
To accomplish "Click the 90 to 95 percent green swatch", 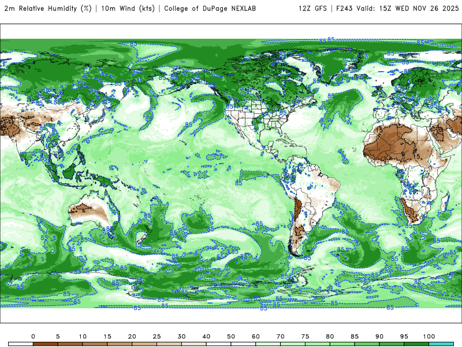I will pos(392,344).
